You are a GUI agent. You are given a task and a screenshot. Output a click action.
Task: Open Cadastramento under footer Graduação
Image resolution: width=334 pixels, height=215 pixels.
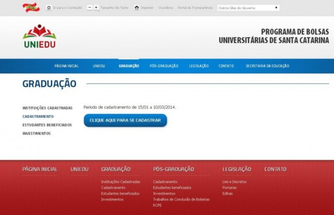click(x=113, y=188)
